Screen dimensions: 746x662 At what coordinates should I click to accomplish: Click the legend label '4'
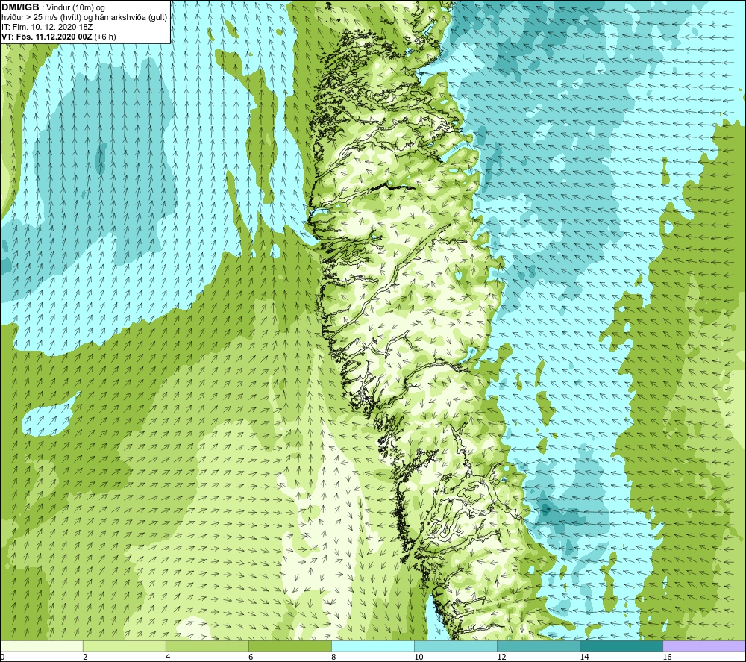(168, 657)
